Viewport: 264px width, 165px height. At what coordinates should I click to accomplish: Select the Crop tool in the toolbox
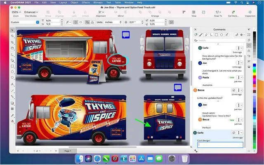(x=12, y=42)
